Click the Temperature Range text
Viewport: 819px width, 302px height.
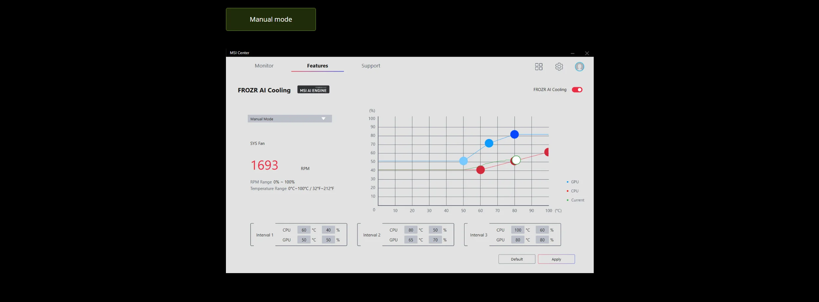[x=292, y=189]
